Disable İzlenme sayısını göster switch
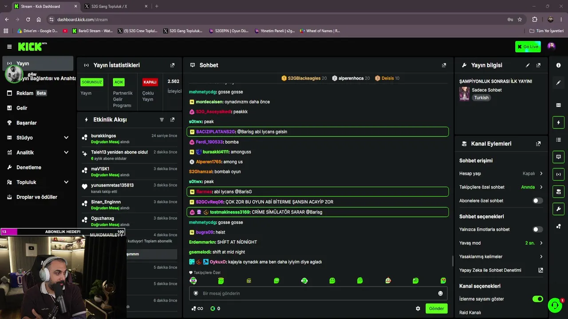Viewport: 568px width, 319px height. click(537, 299)
